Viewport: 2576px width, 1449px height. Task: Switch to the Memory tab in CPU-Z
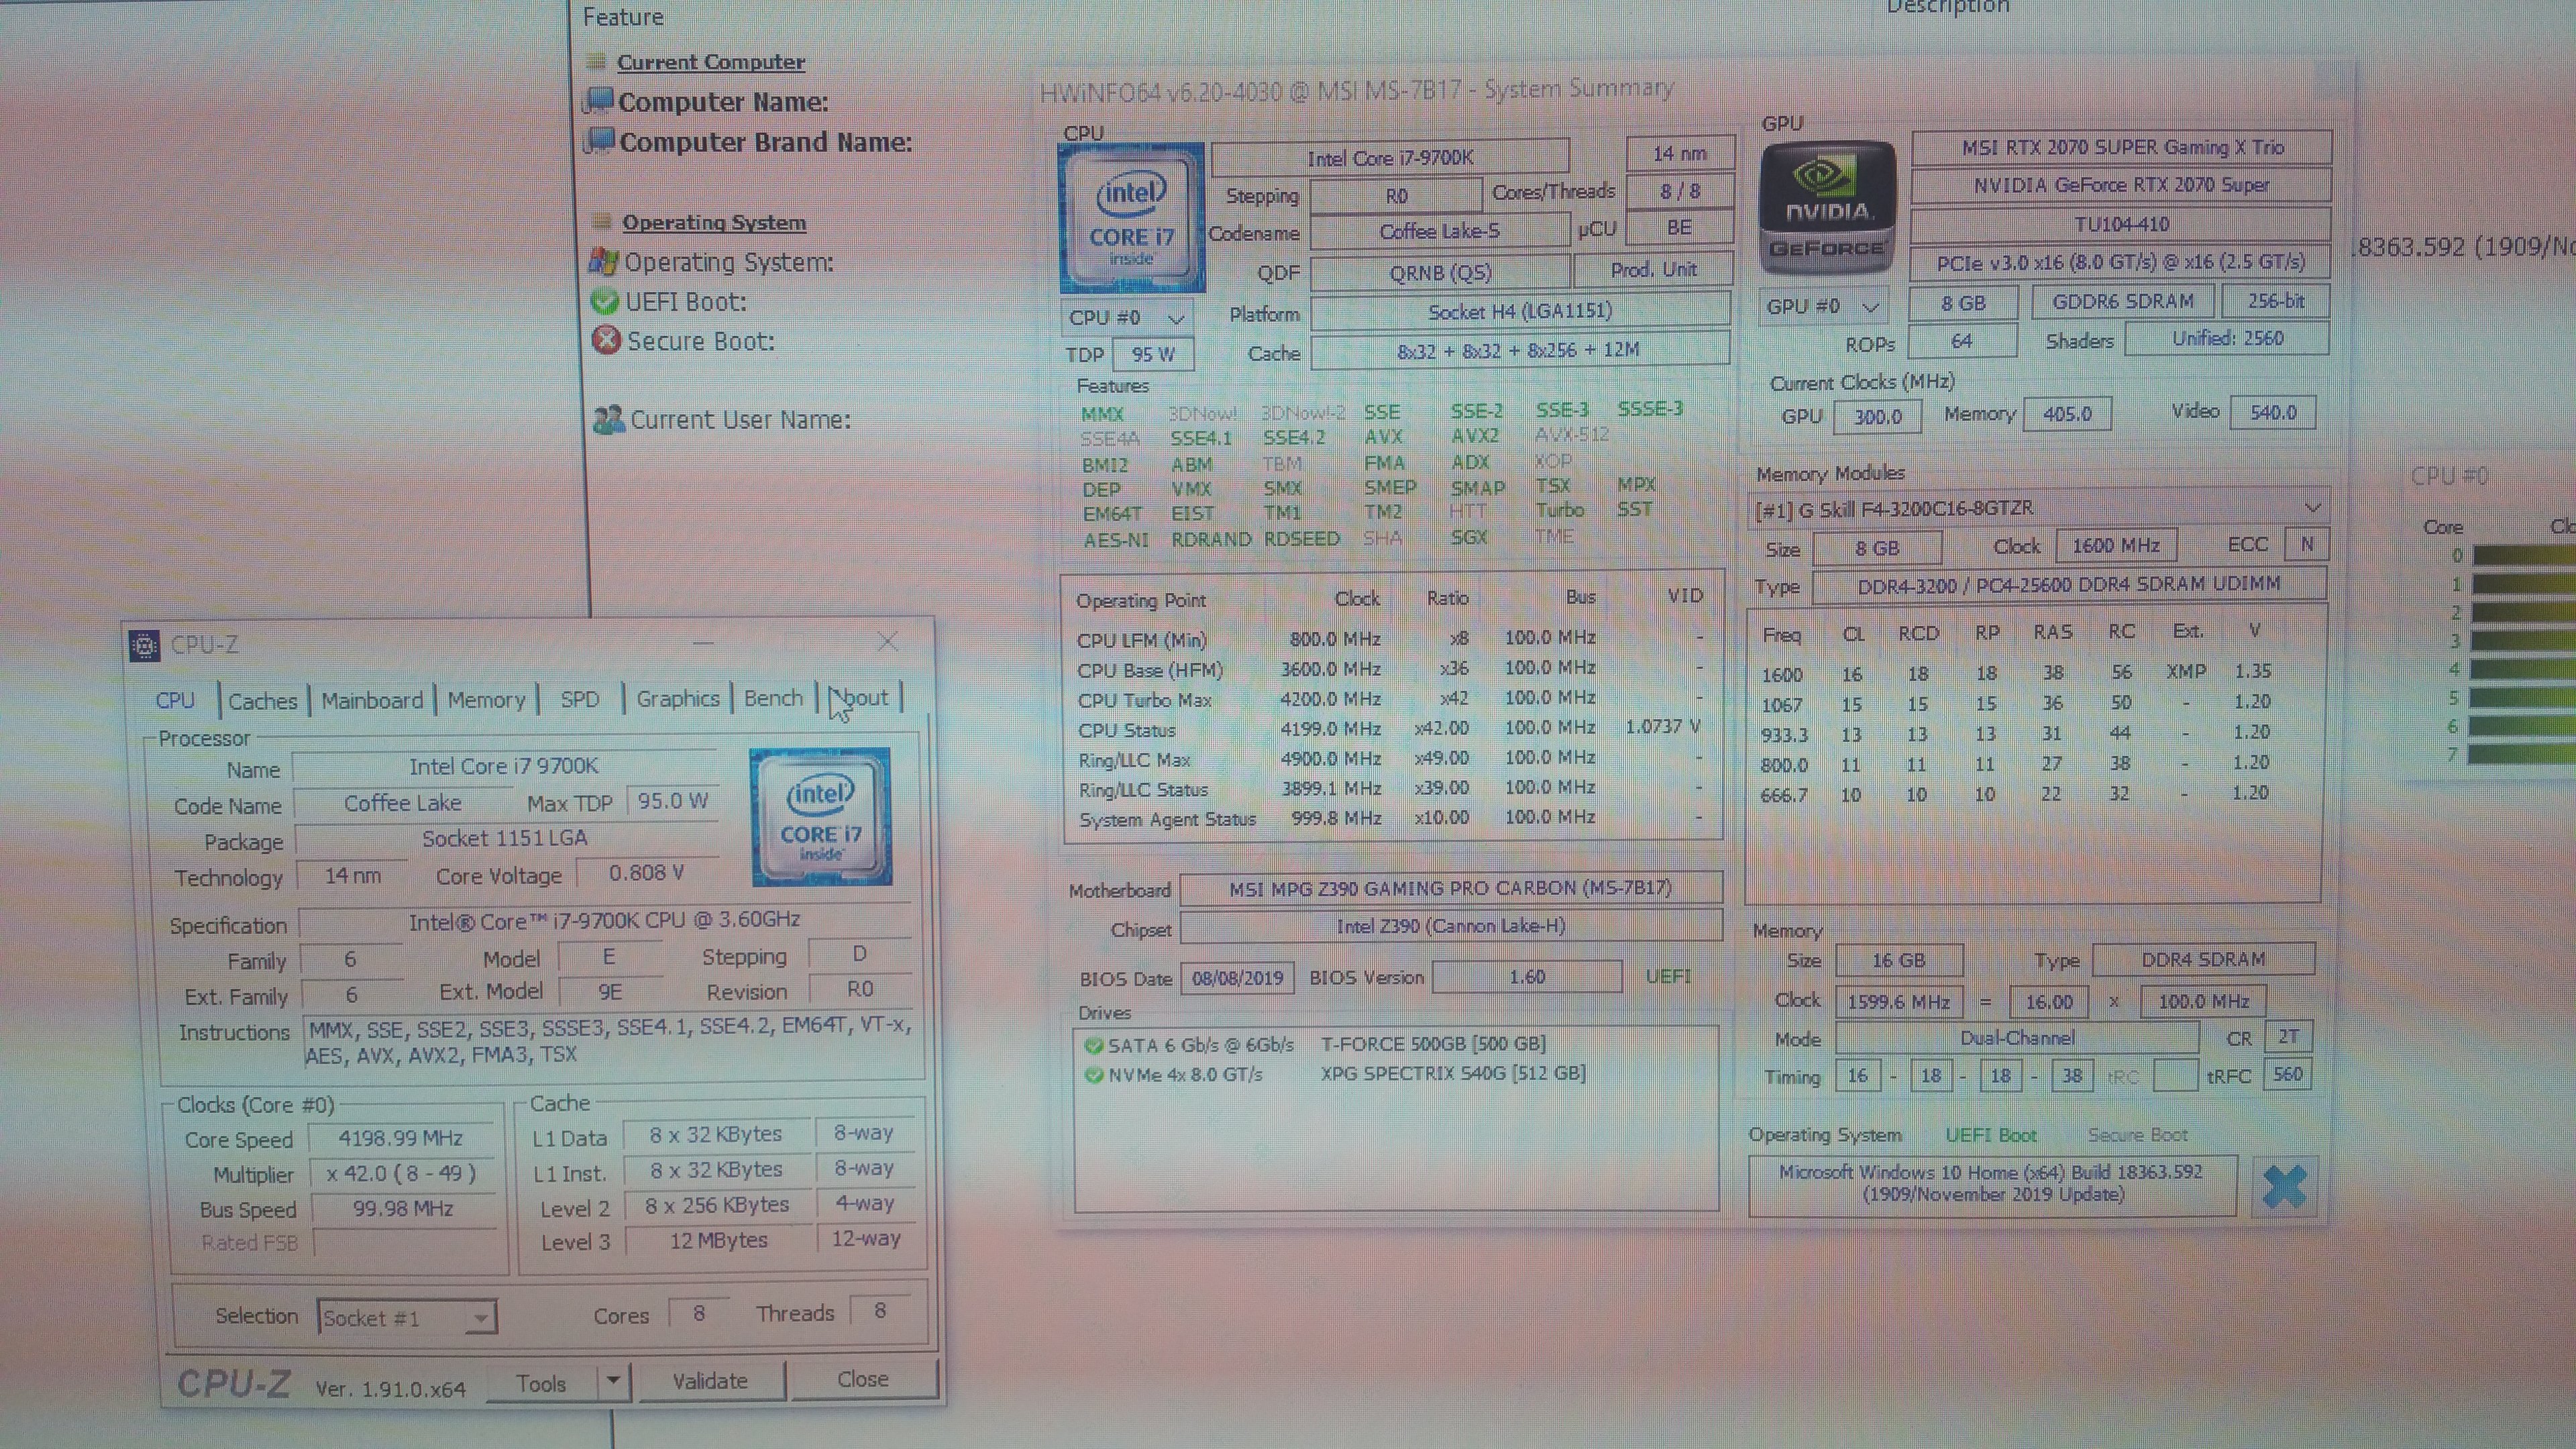[x=486, y=700]
